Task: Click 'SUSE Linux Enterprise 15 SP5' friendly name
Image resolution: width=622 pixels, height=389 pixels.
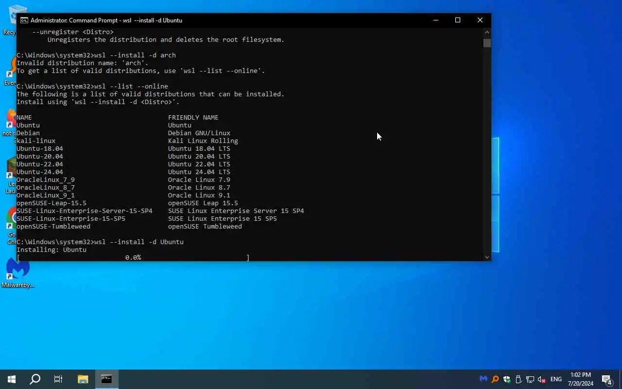Action: 223,218
